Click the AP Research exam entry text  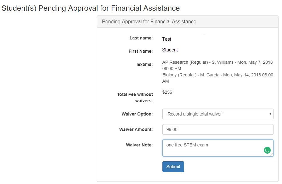pos(217,65)
